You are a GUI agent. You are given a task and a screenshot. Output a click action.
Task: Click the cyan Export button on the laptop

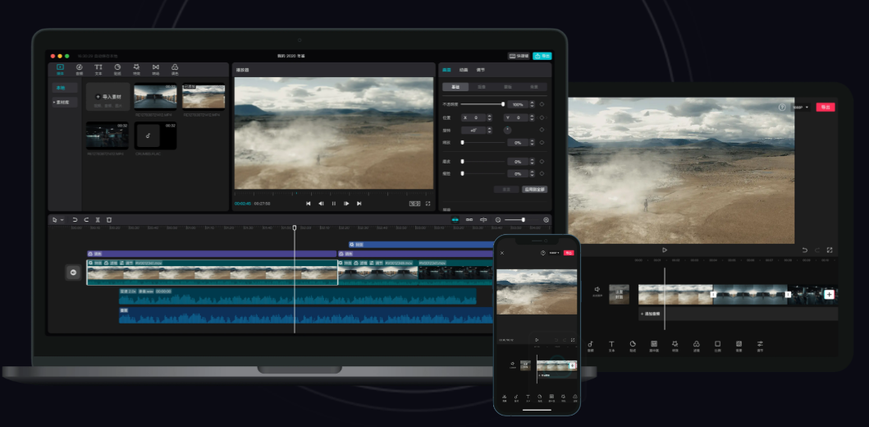click(542, 56)
